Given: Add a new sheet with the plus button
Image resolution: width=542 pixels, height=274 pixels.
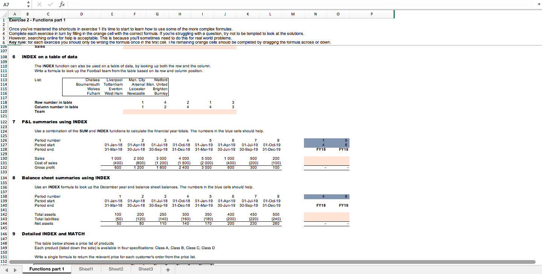Looking at the screenshot, I should click(168, 269).
